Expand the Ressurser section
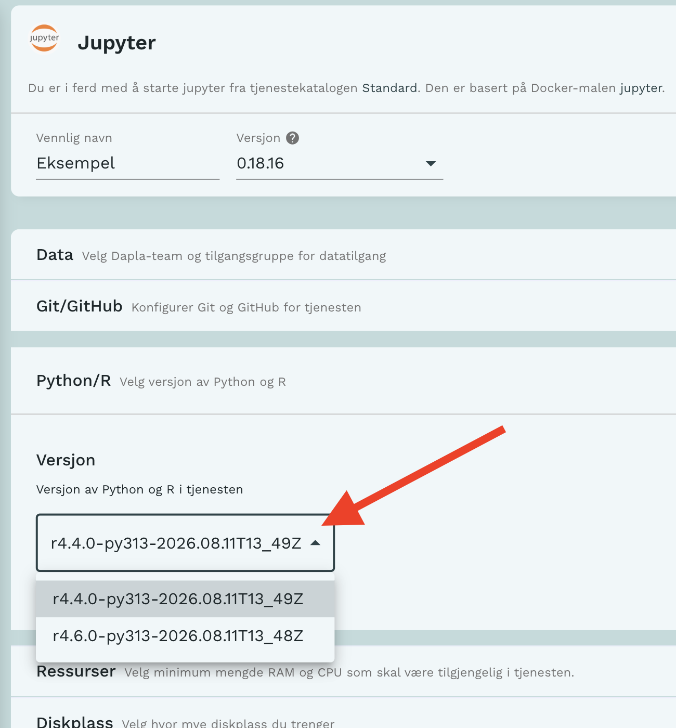Screen dimensions: 676x728 [x=343, y=671]
